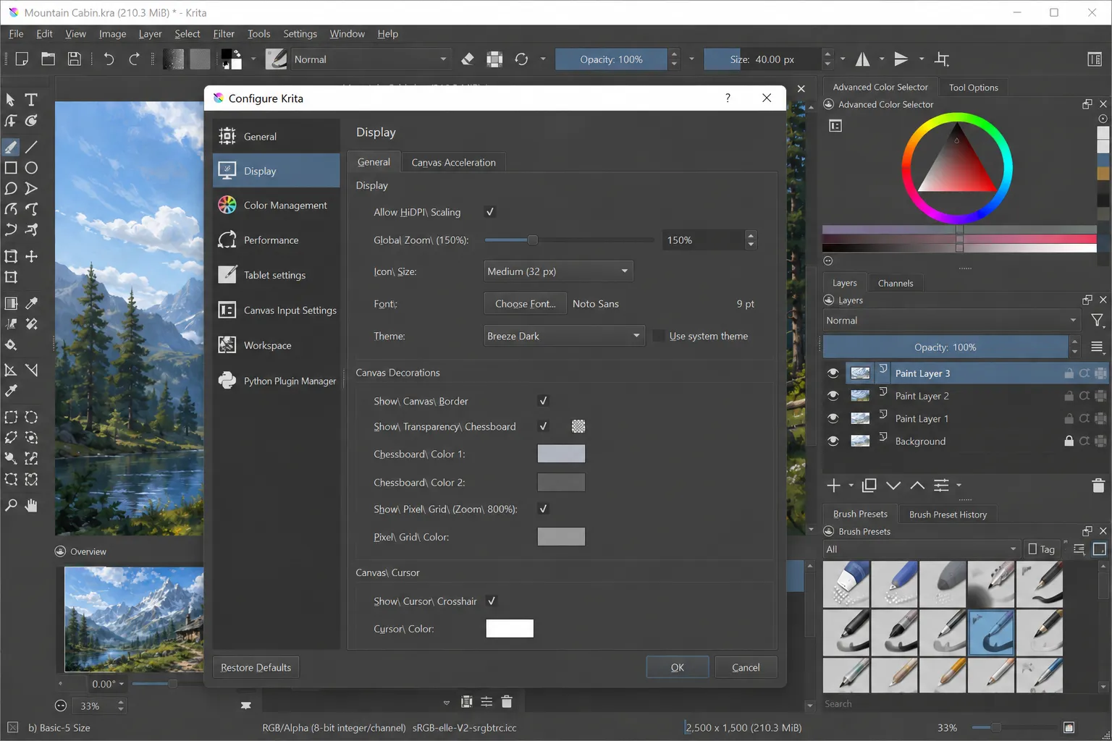Click Restore Defaults button
Screen dimensions: 1112x741
[x=256, y=667]
